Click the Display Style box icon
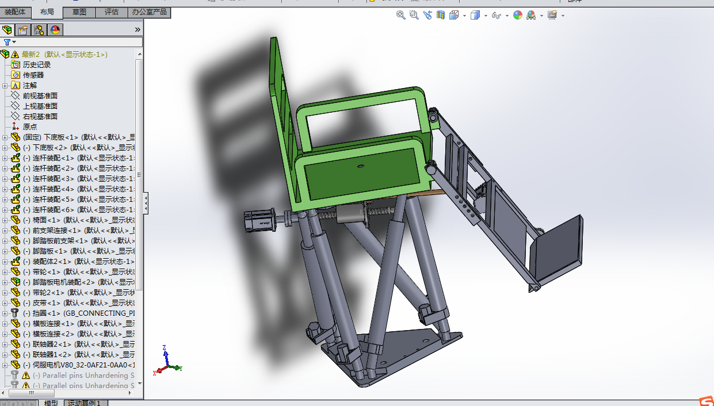This screenshot has height=406, width=714. click(x=475, y=16)
